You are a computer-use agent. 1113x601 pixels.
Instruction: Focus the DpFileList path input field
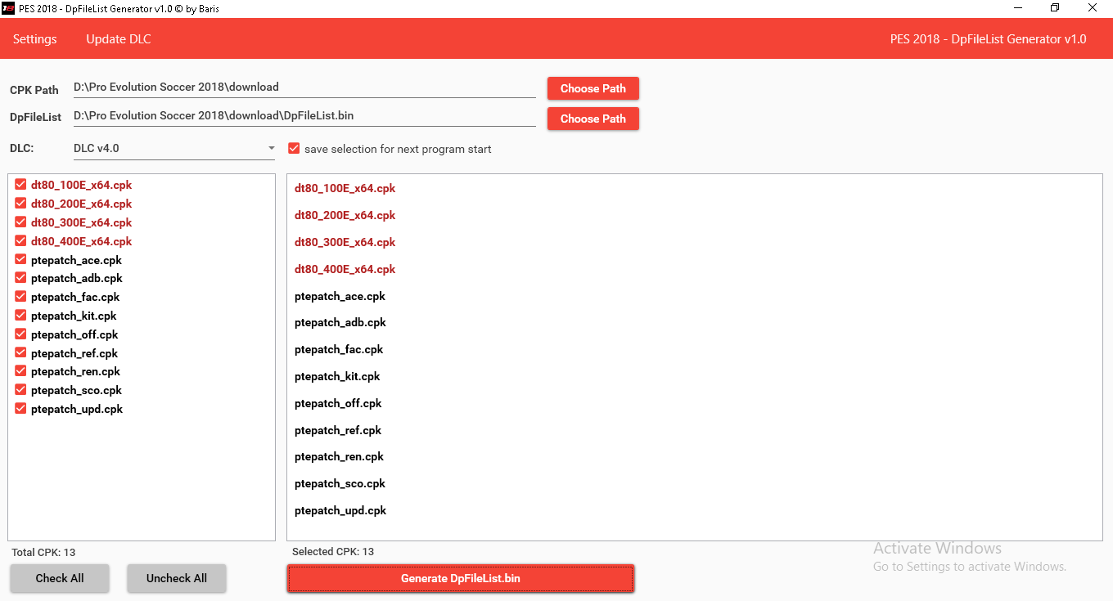tap(304, 116)
